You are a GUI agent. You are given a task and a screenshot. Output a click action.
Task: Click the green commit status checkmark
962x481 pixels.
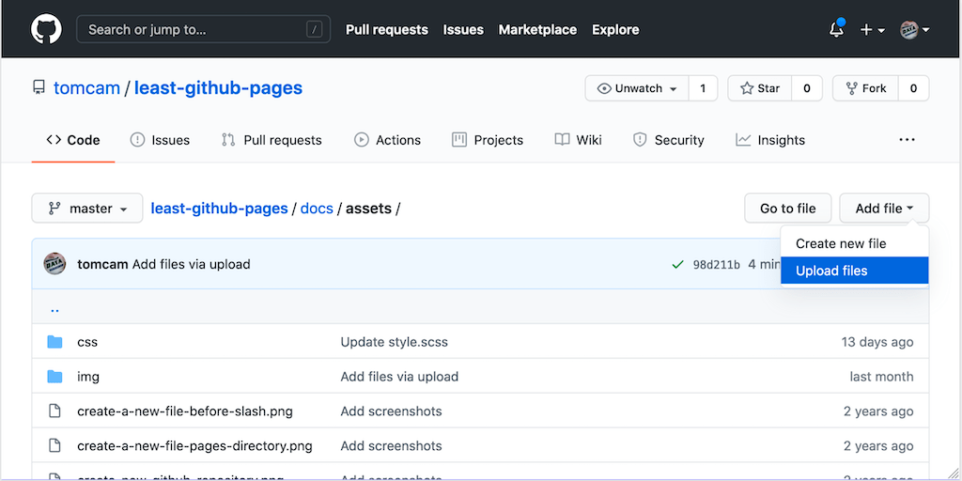click(x=677, y=265)
